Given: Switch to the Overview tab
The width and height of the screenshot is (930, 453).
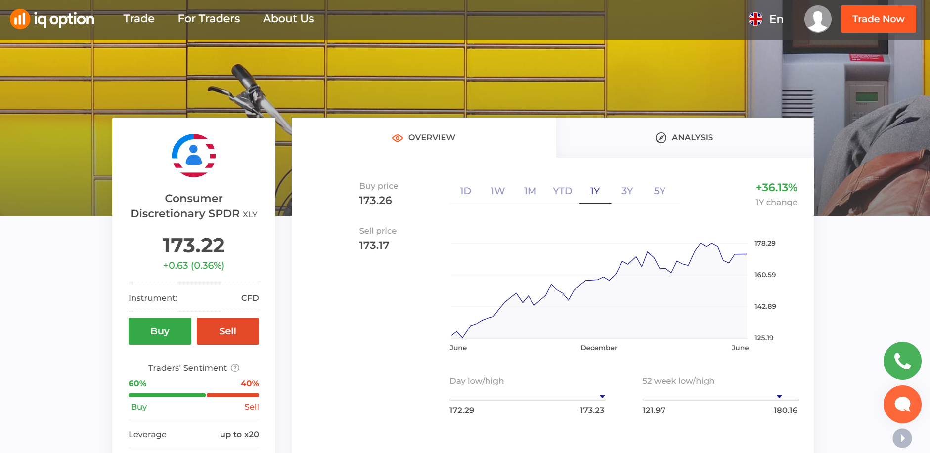Looking at the screenshot, I should (x=424, y=138).
